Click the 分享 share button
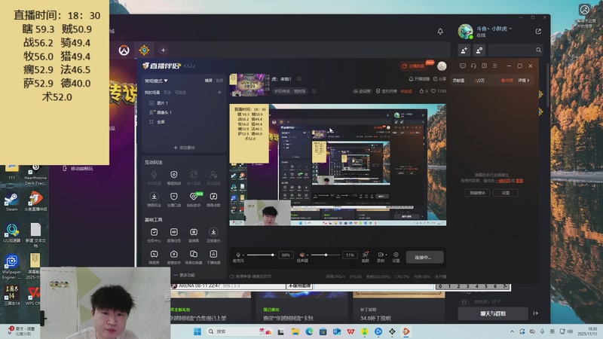The width and height of the screenshot is (603, 339). 439,79
